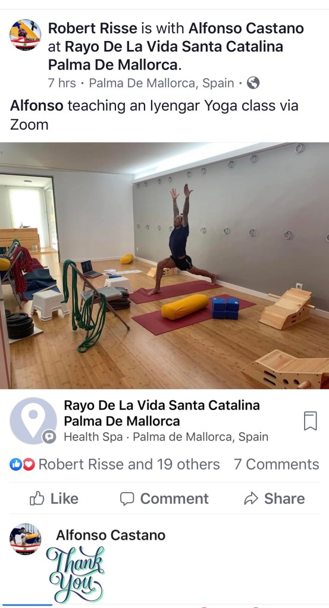The image size is (329, 608).
Task: Open Robert Risse's profile picture
Action: click(25, 35)
